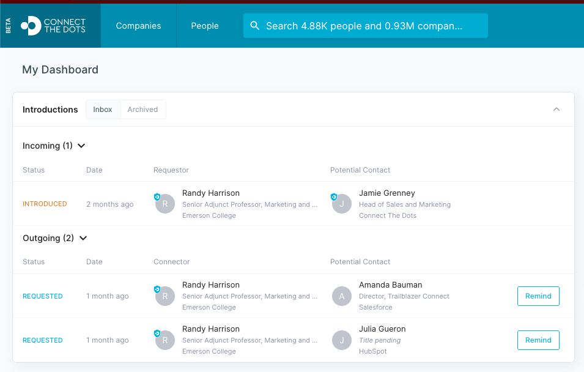Click the Connect The Dots logo
Screen dimensions: 584x372
[x=53, y=26]
